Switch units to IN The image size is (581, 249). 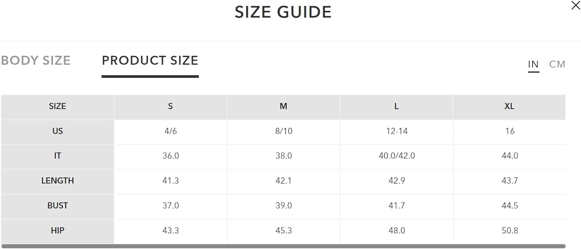[533, 64]
